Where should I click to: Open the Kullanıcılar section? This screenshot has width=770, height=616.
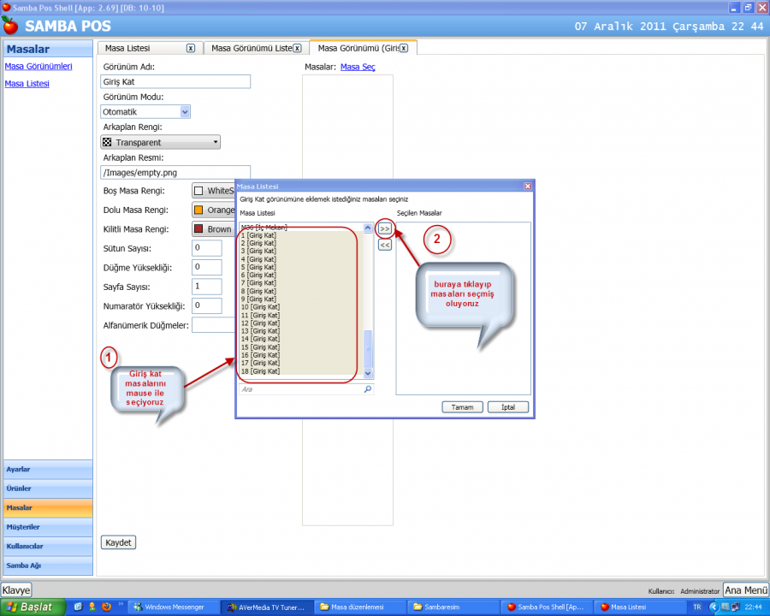click(x=48, y=546)
